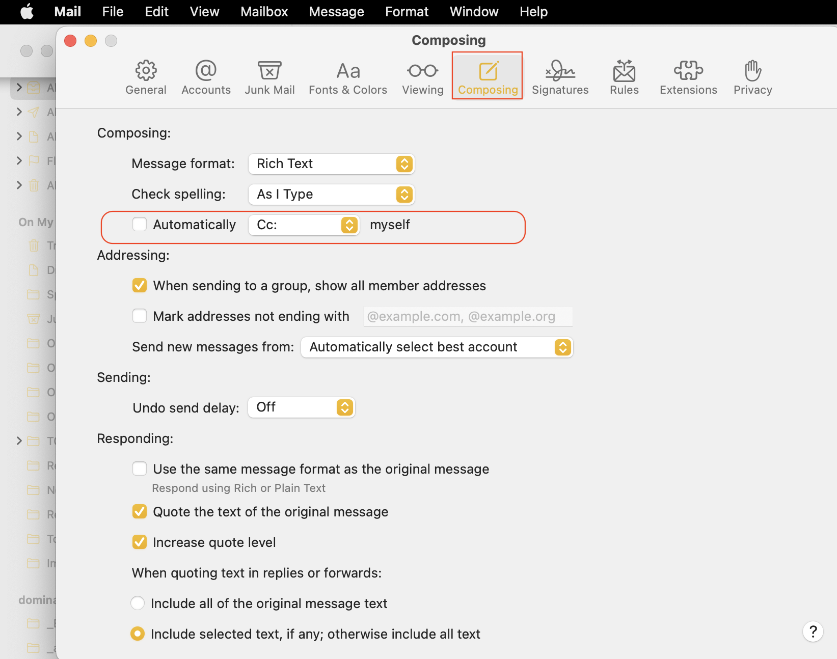The width and height of the screenshot is (837, 659).
Task: Open the Help menu
Action: coord(533,12)
